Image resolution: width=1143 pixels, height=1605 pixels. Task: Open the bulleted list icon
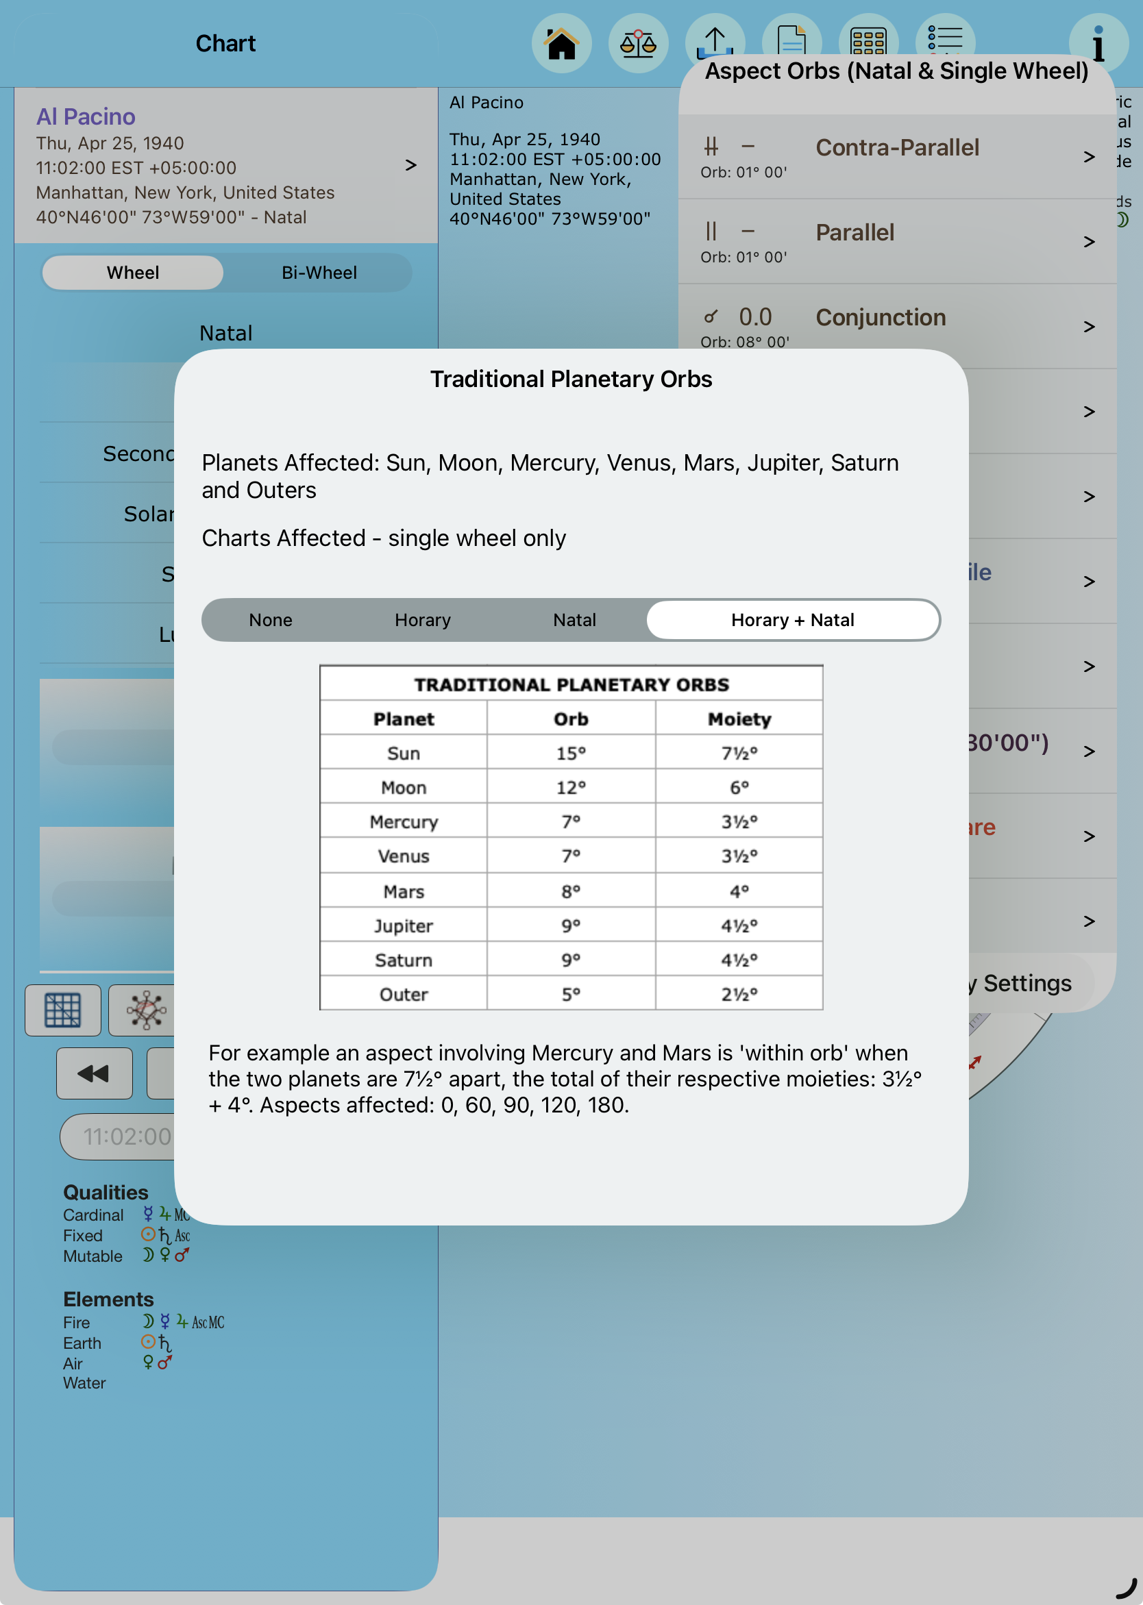[x=944, y=38]
